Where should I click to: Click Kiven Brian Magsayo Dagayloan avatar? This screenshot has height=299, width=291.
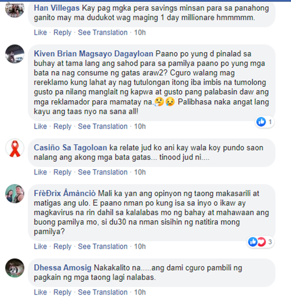coord(15,54)
